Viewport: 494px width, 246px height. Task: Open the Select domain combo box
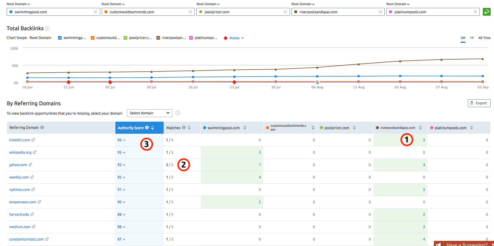click(149, 113)
